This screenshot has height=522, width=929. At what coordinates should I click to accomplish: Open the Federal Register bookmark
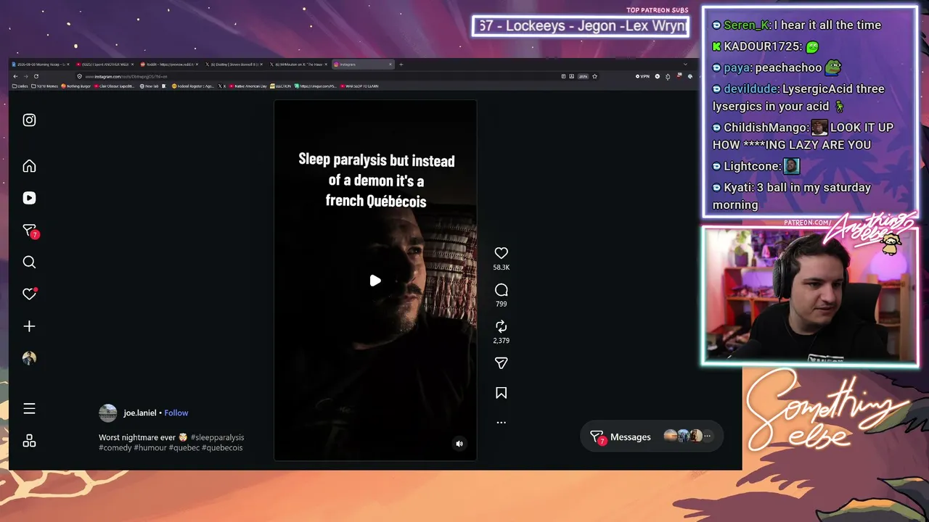pyautogui.click(x=192, y=86)
